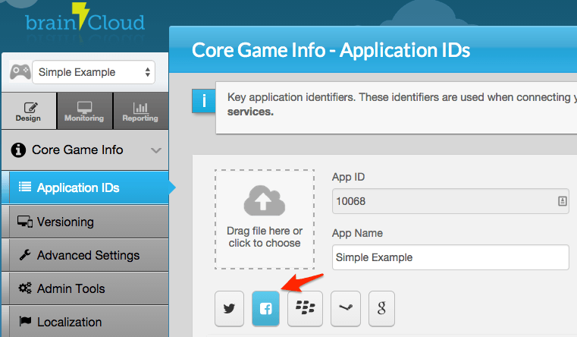Click the cloud upload icon

[264, 200]
